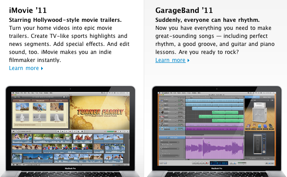Open the iMovie '11 Learn more link
287x177 pixels.
(24, 68)
